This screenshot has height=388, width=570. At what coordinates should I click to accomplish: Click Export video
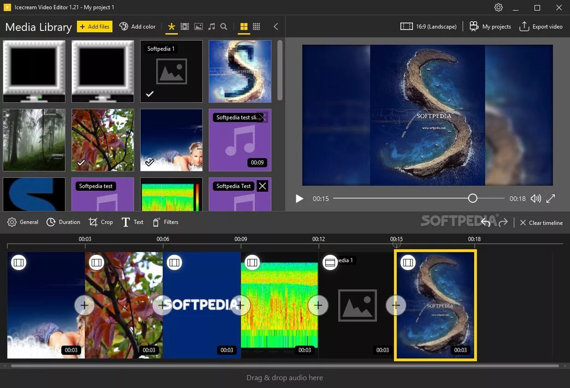click(x=541, y=27)
